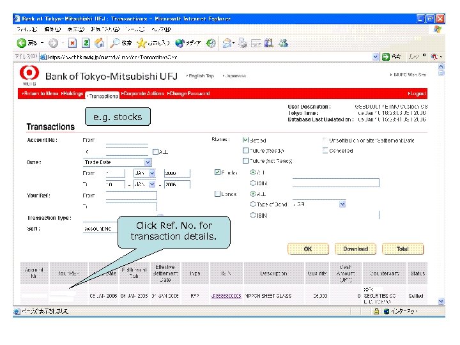Click the Research book icon

tap(269, 43)
